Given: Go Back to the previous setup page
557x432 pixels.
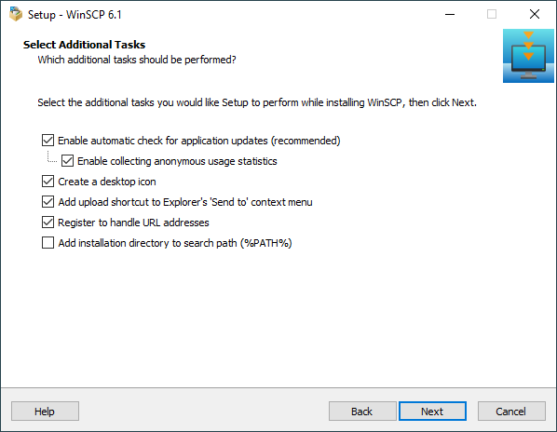Looking at the screenshot, I should [362, 412].
